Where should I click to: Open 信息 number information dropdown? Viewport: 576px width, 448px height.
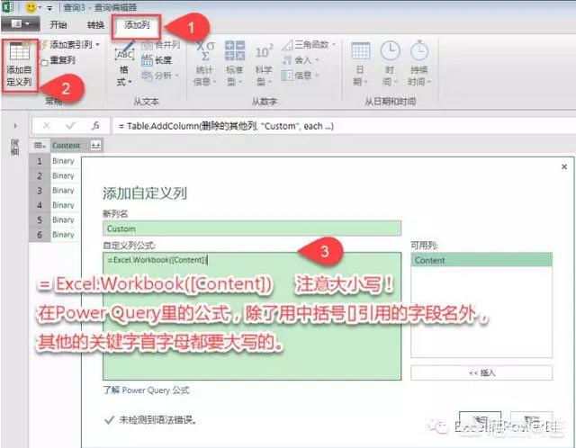pos(300,76)
